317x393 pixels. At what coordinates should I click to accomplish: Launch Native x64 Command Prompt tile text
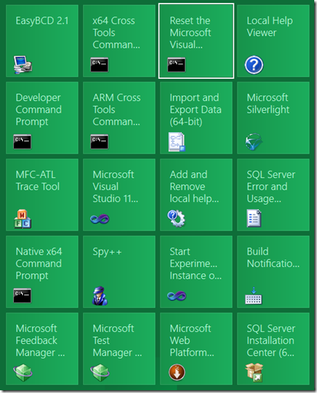point(39,264)
